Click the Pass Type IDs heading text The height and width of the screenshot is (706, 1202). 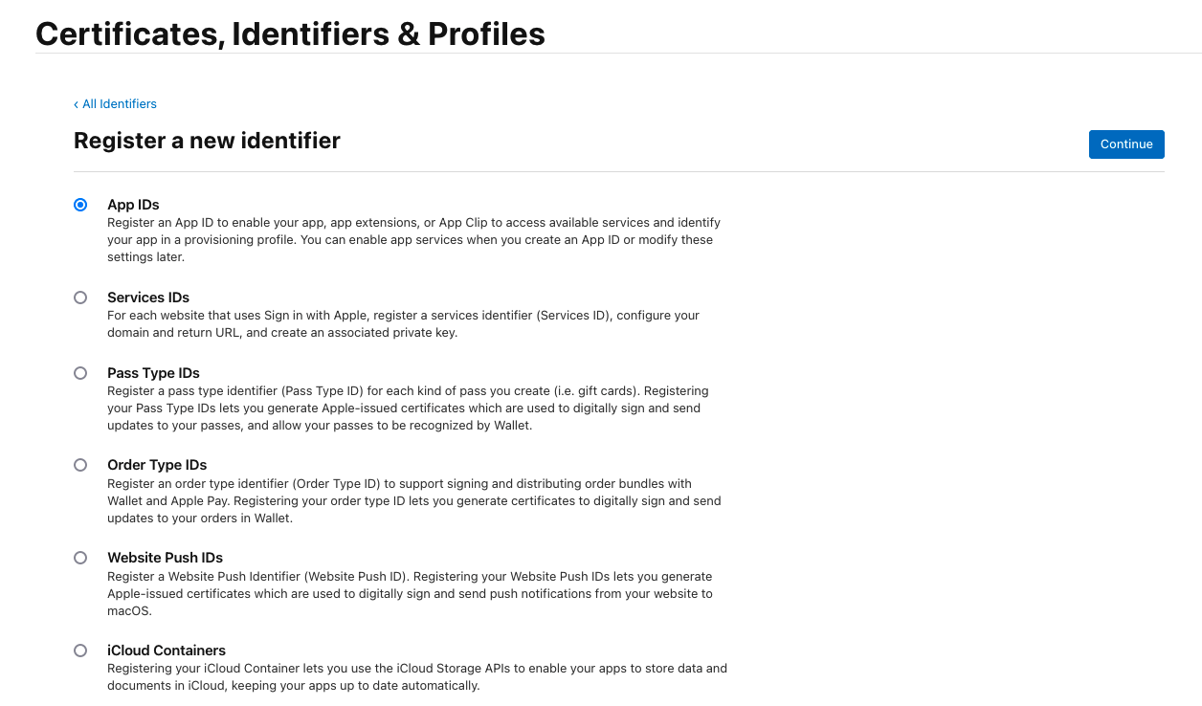coord(153,373)
